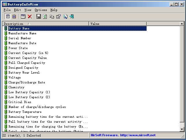Copy selected items using the copy icon

[x=52, y=16]
